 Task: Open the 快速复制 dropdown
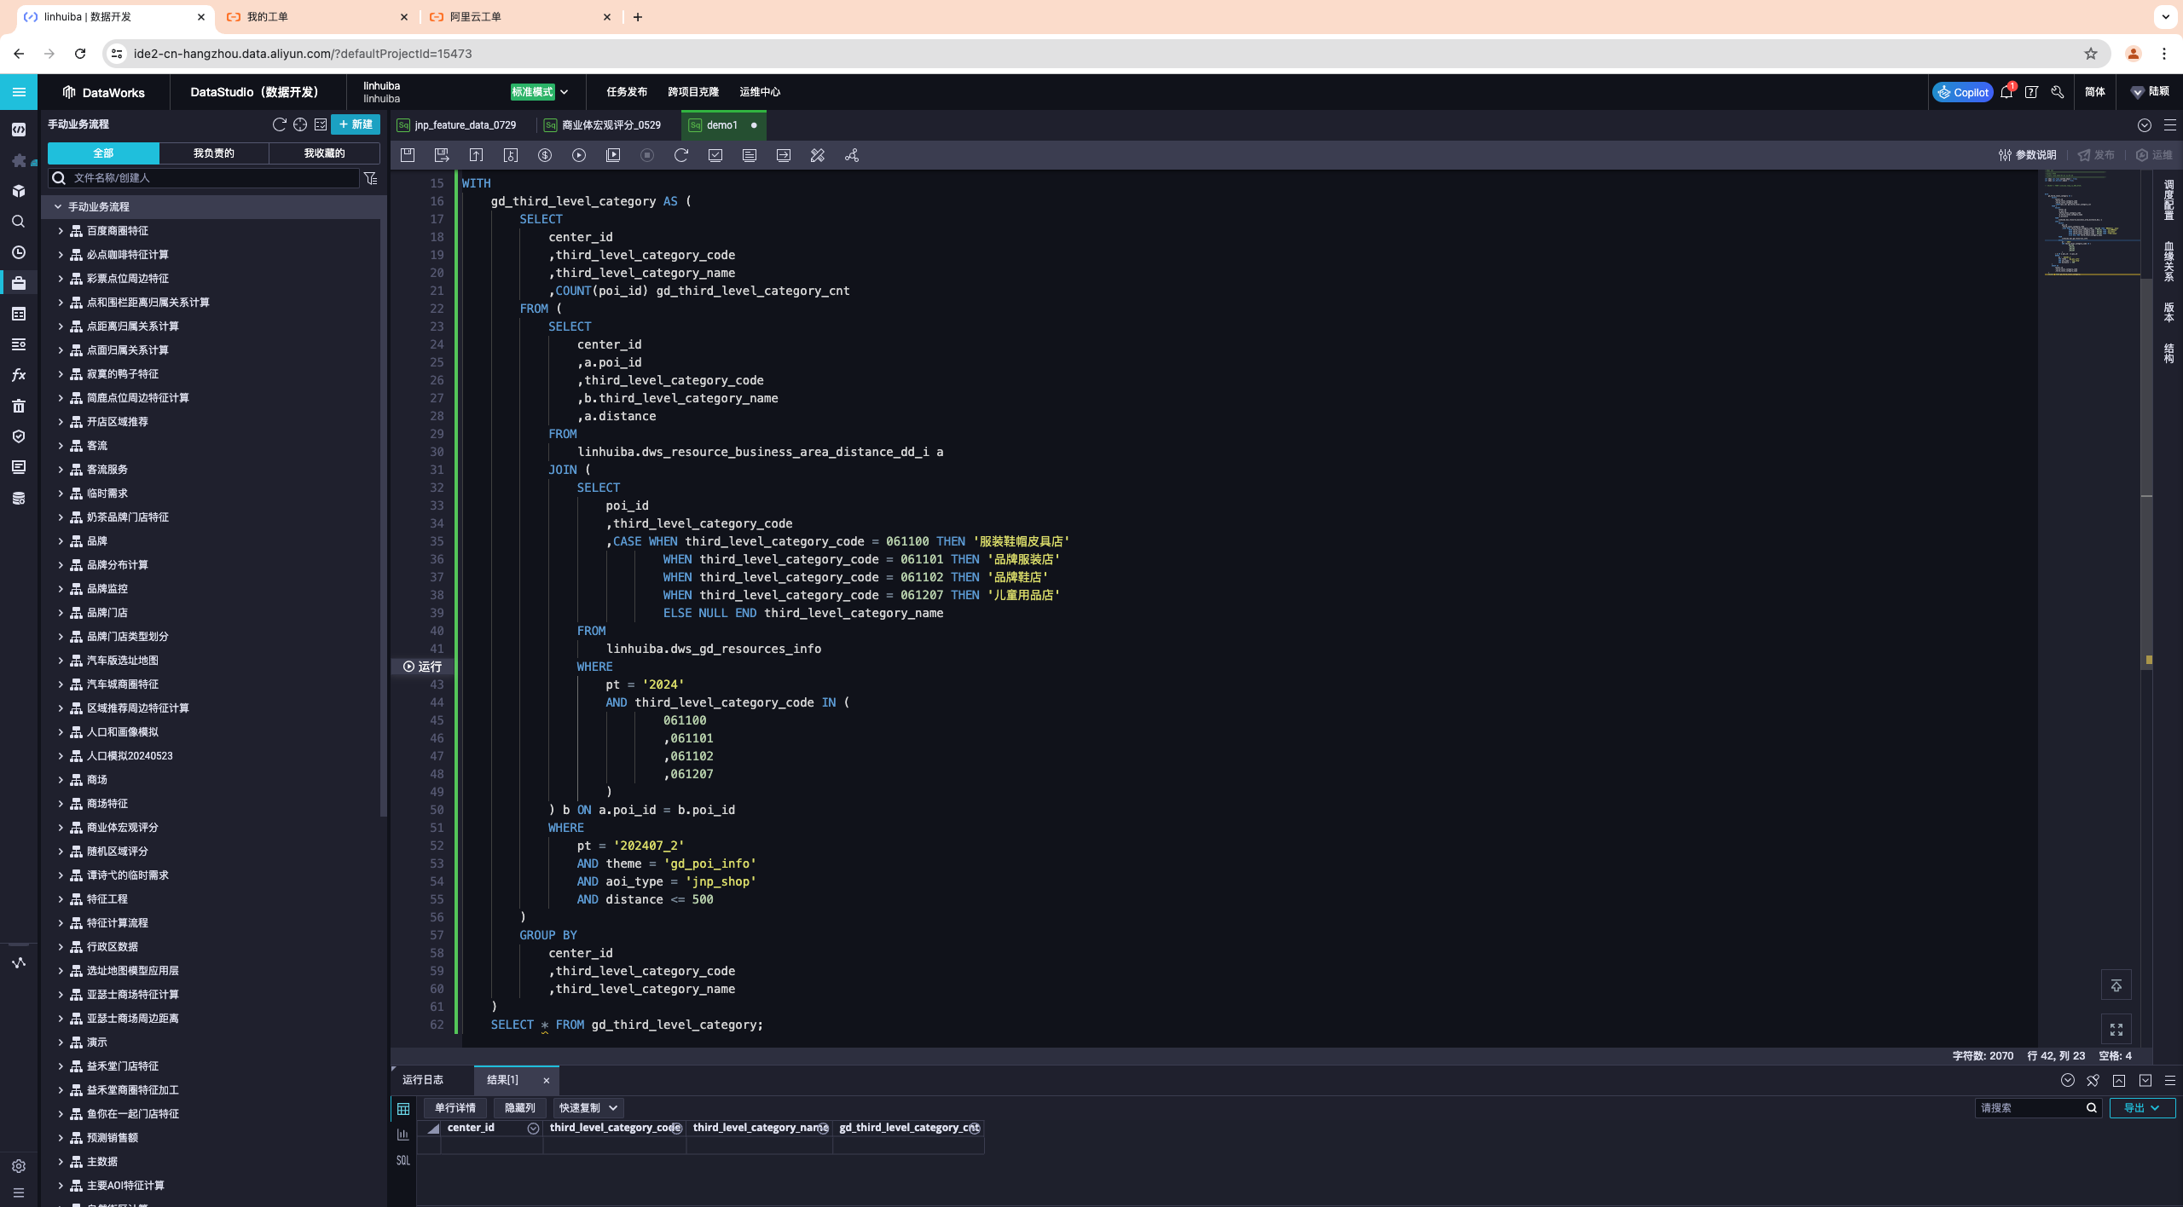coord(588,1108)
